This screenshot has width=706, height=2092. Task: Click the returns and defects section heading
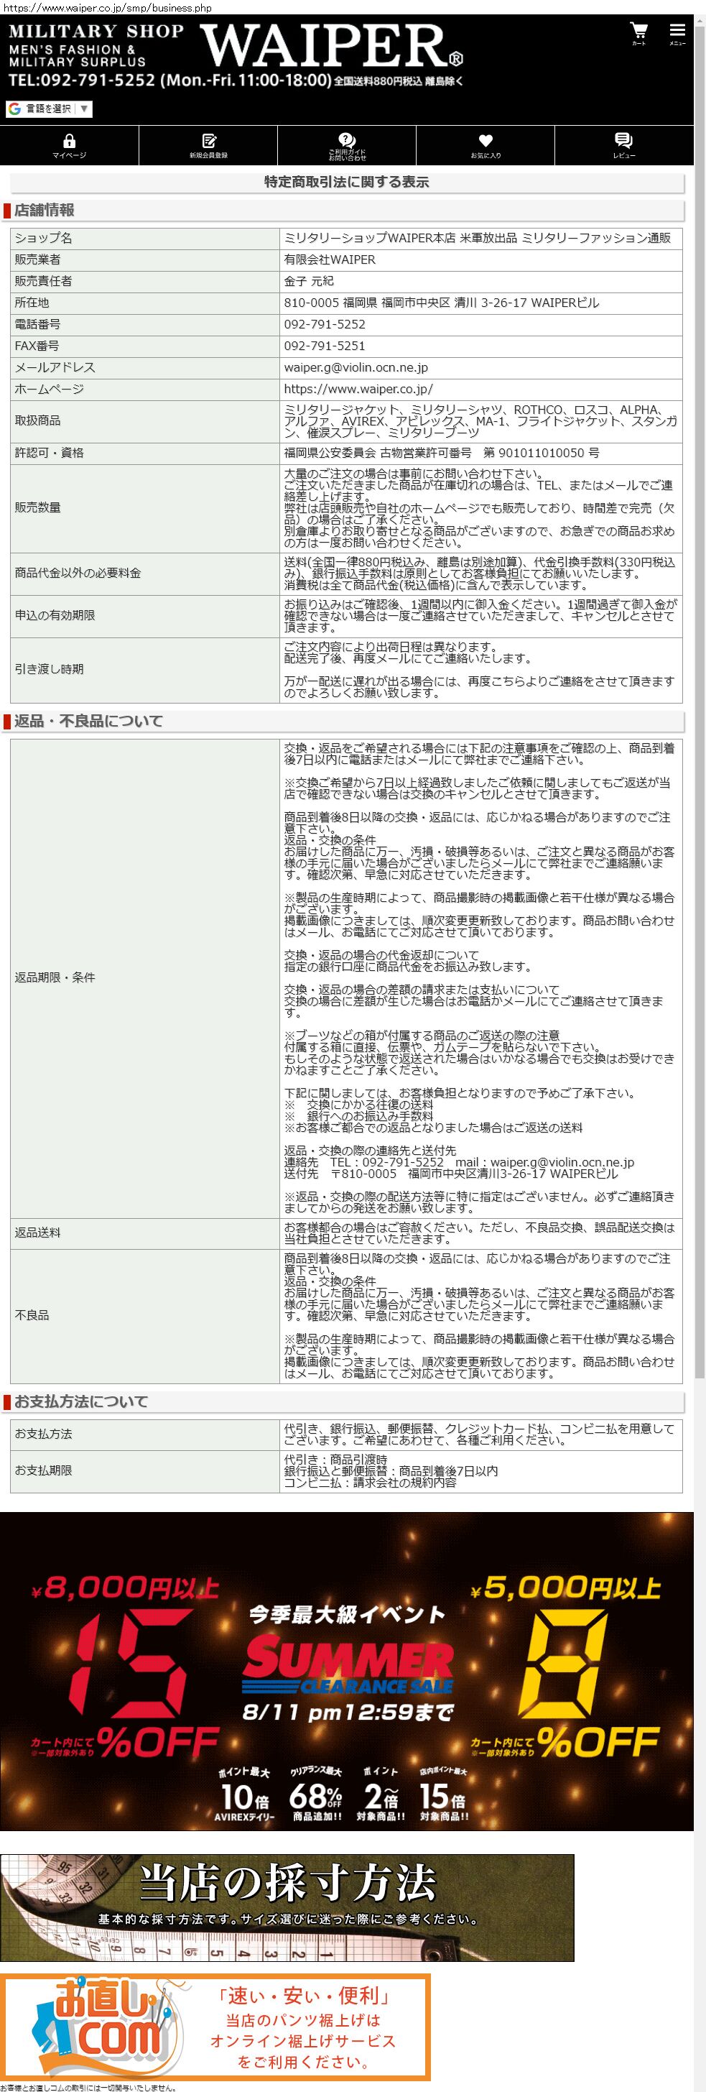coord(88,721)
